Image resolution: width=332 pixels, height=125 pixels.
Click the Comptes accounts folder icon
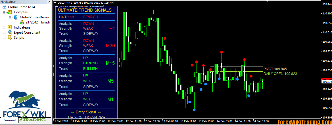(10, 12)
